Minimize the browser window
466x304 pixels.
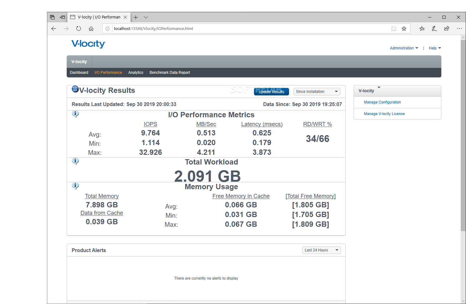[x=430, y=17]
